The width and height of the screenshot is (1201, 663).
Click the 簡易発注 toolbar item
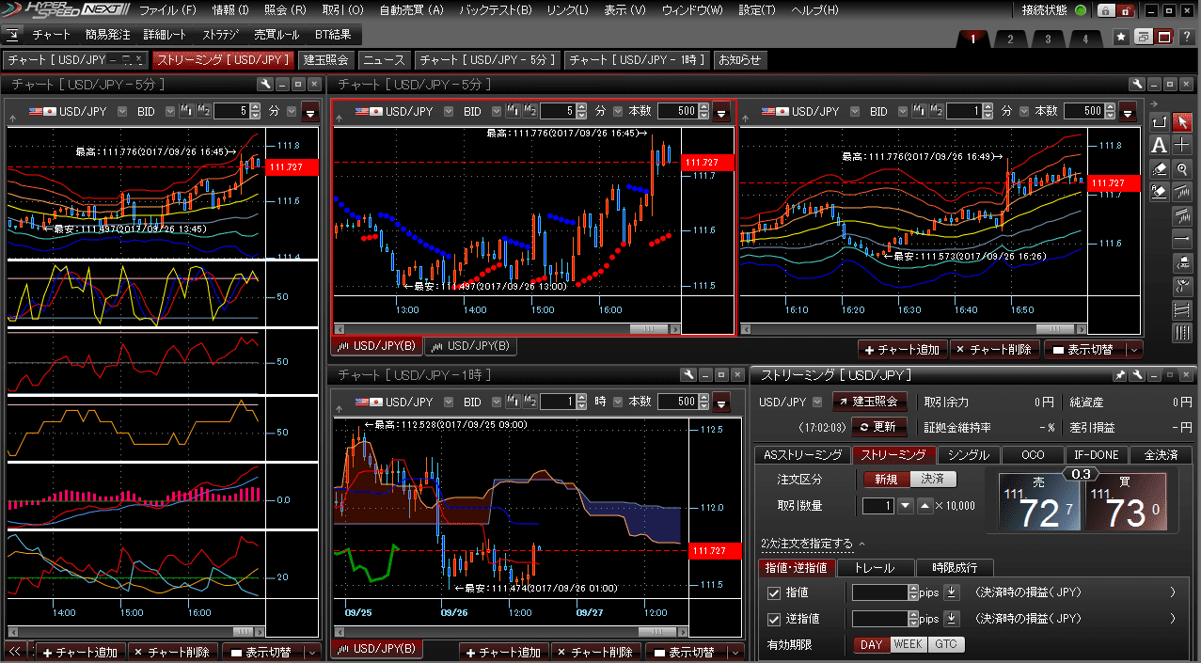coord(107,35)
